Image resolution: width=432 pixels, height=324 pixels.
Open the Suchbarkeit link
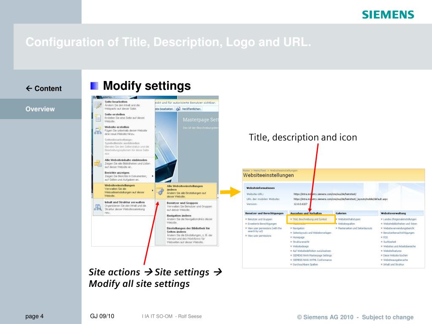coord(389,242)
